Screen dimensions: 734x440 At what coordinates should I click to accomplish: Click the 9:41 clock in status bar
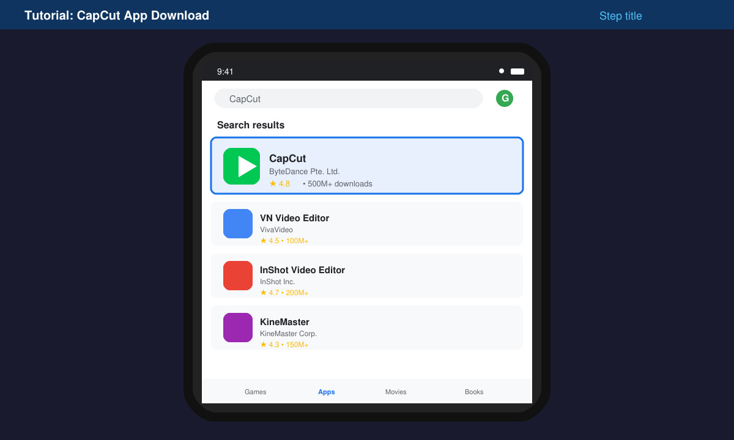pos(225,71)
